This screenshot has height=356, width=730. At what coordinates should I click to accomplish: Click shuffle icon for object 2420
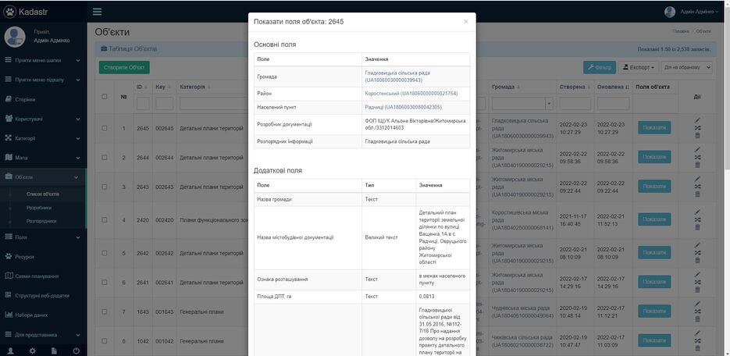pyautogui.click(x=697, y=219)
